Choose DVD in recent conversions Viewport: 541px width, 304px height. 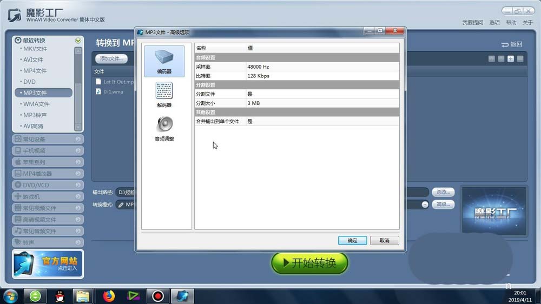[x=29, y=82]
